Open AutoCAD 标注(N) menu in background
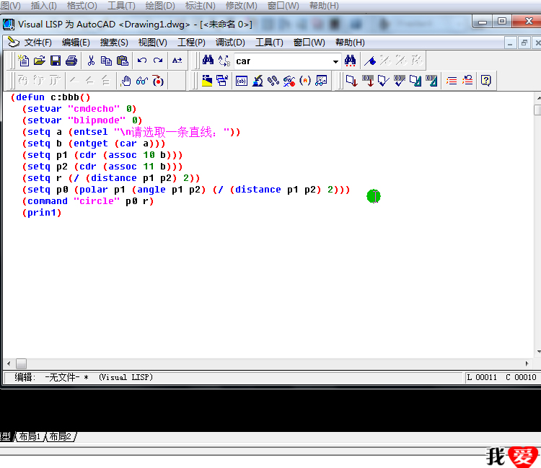 click(x=200, y=6)
